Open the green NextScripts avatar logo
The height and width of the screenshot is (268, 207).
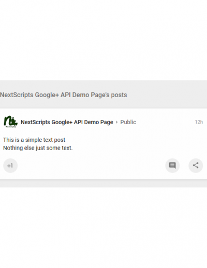click(10, 122)
